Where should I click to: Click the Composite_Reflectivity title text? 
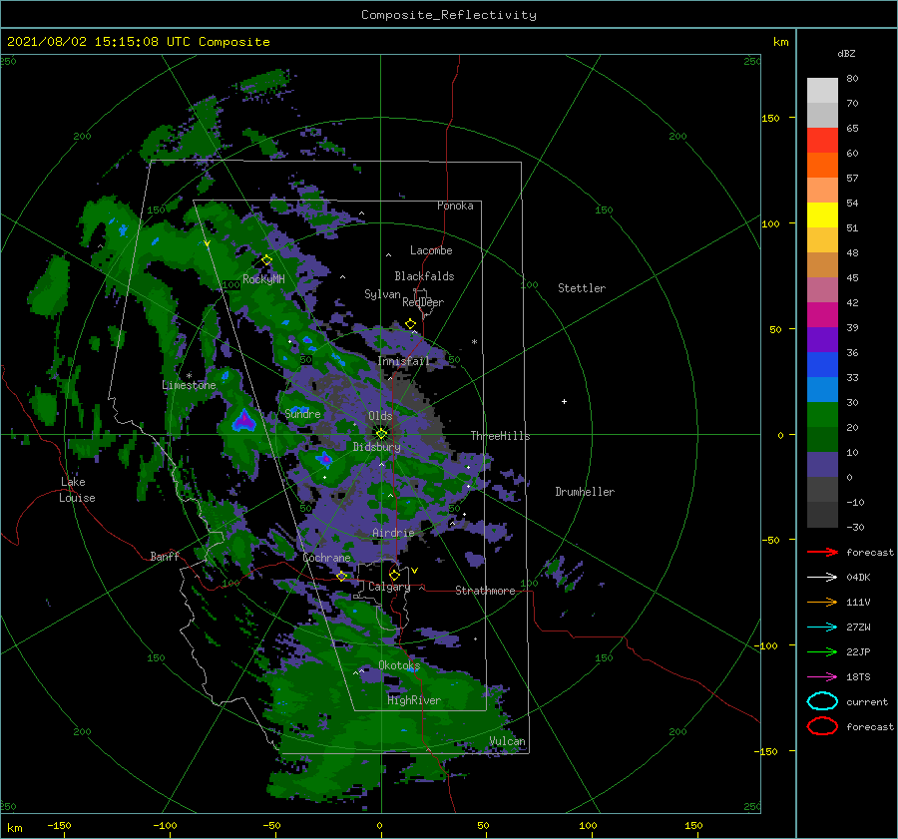(449, 15)
